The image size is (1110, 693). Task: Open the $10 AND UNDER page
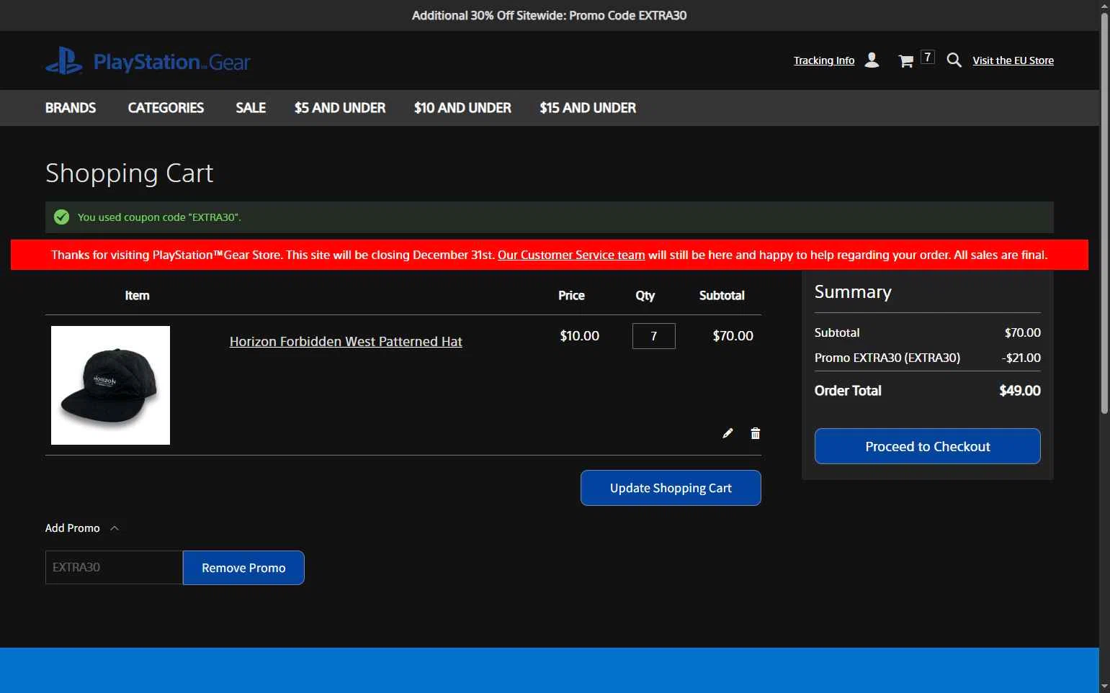tap(462, 108)
